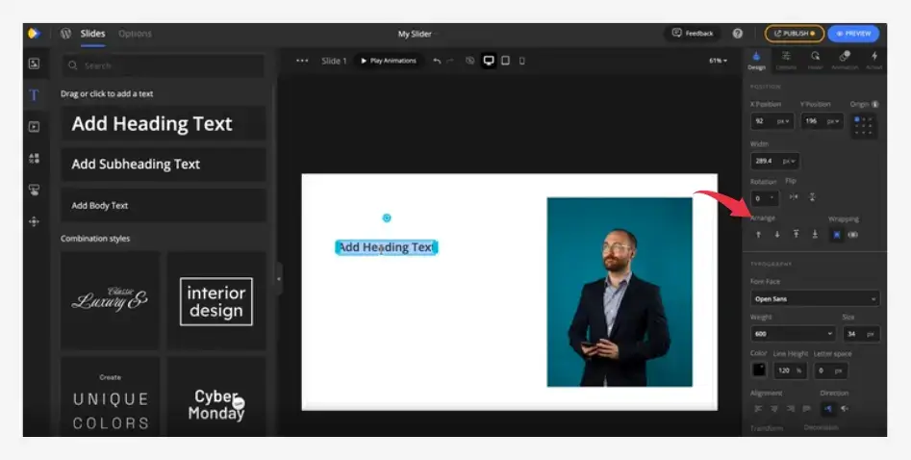Switch to tablet device preview icon

coord(506,61)
